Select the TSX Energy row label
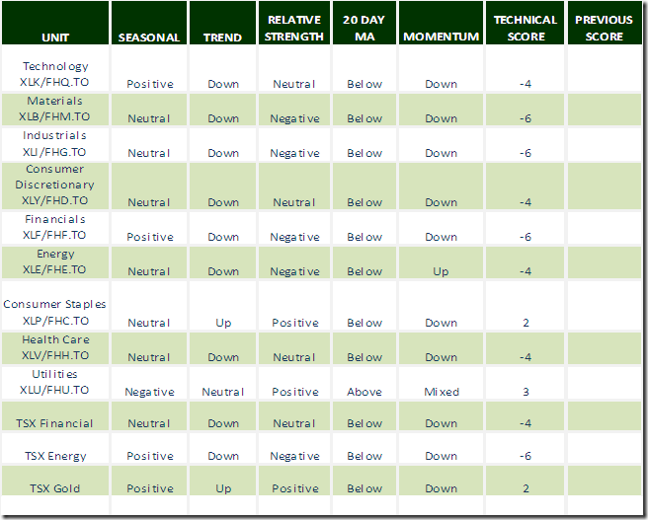 point(56,456)
